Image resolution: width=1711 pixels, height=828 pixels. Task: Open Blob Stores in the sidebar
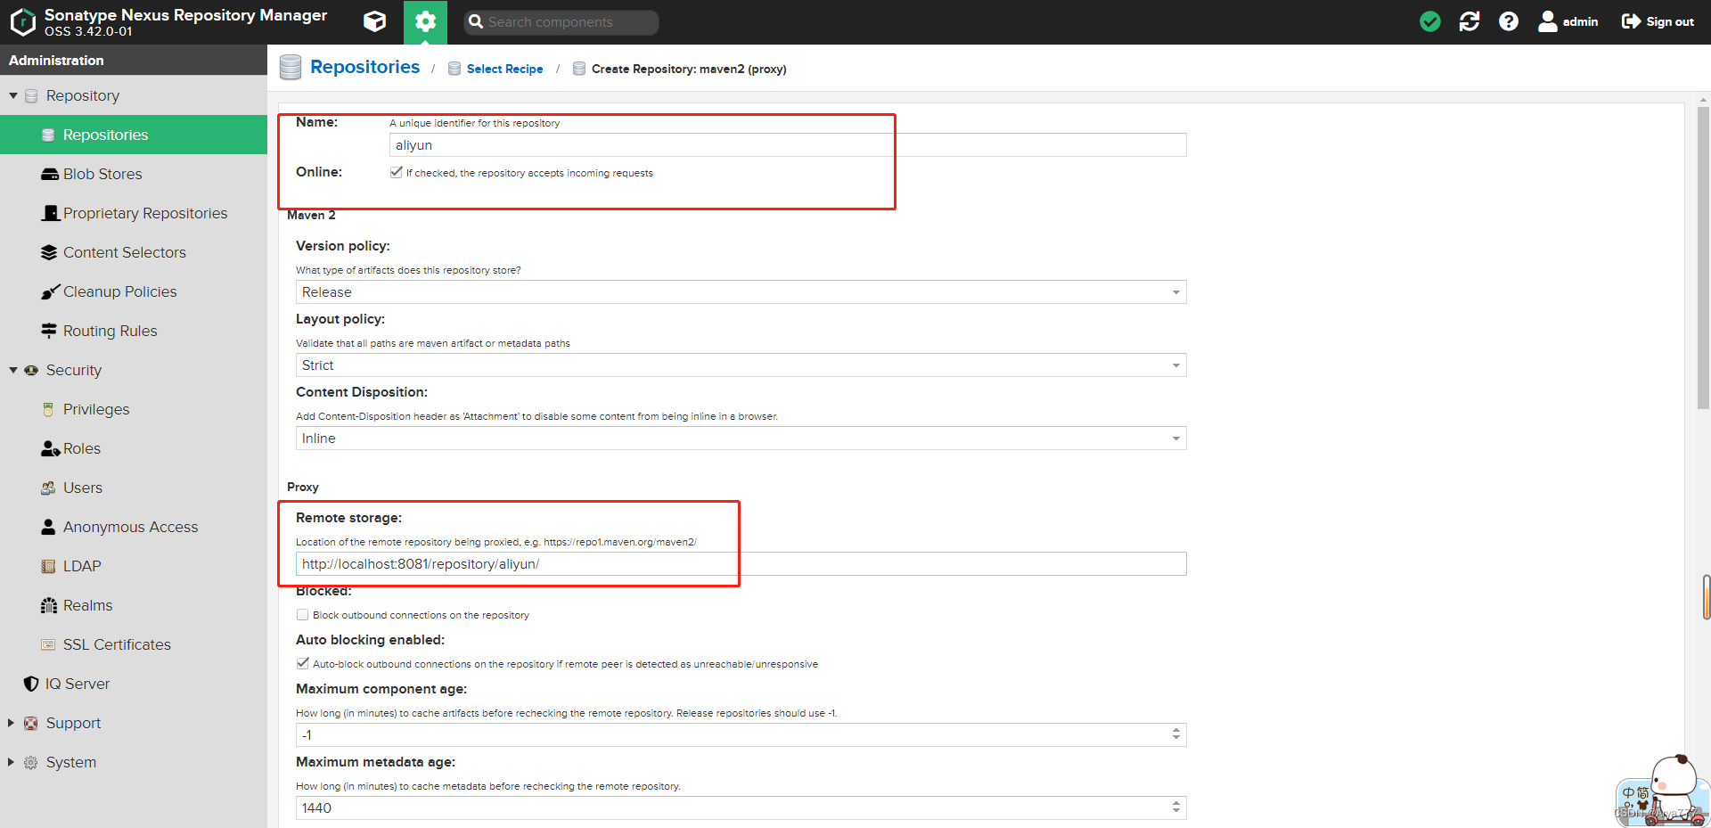tap(134, 174)
